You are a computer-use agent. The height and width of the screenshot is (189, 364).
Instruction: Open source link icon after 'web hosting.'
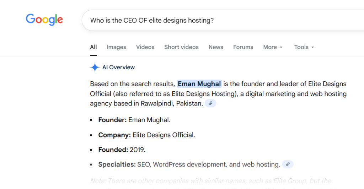(x=288, y=164)
